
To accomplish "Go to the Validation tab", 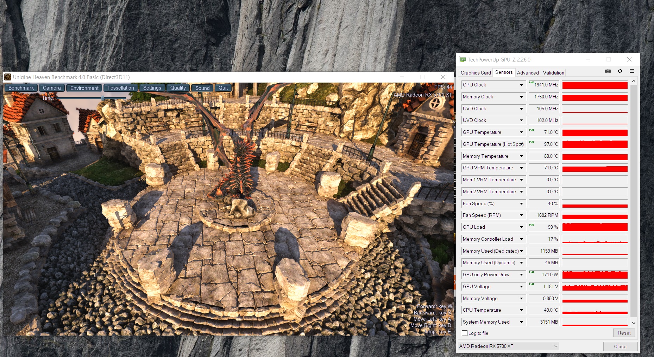I will click(553, 73).
